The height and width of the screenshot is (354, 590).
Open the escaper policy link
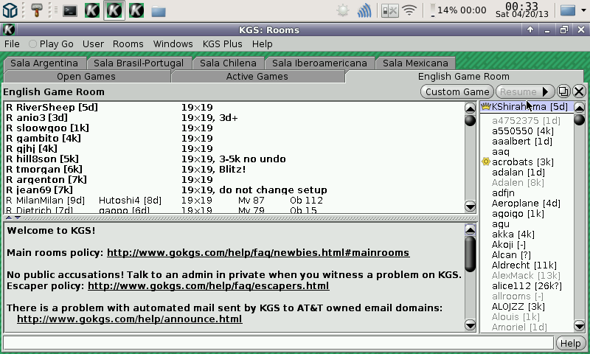pyautogui.click(x=209, y=286)
